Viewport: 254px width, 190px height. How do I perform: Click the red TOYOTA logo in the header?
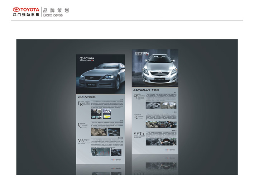[26, 10]
